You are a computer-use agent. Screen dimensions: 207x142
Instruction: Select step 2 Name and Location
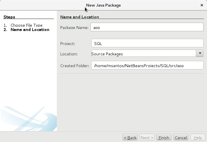[x=30, y=30]
